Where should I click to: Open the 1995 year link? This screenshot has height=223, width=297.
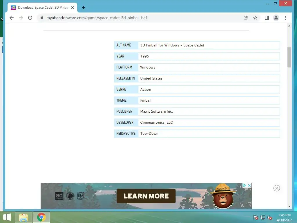coord(144,56)
